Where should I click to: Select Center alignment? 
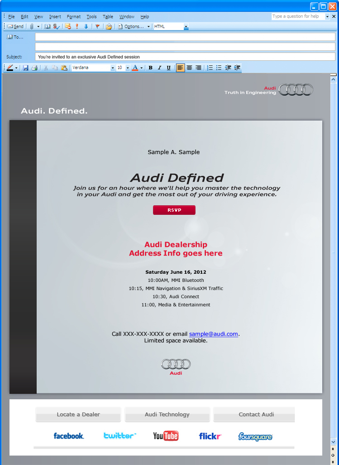189,68
